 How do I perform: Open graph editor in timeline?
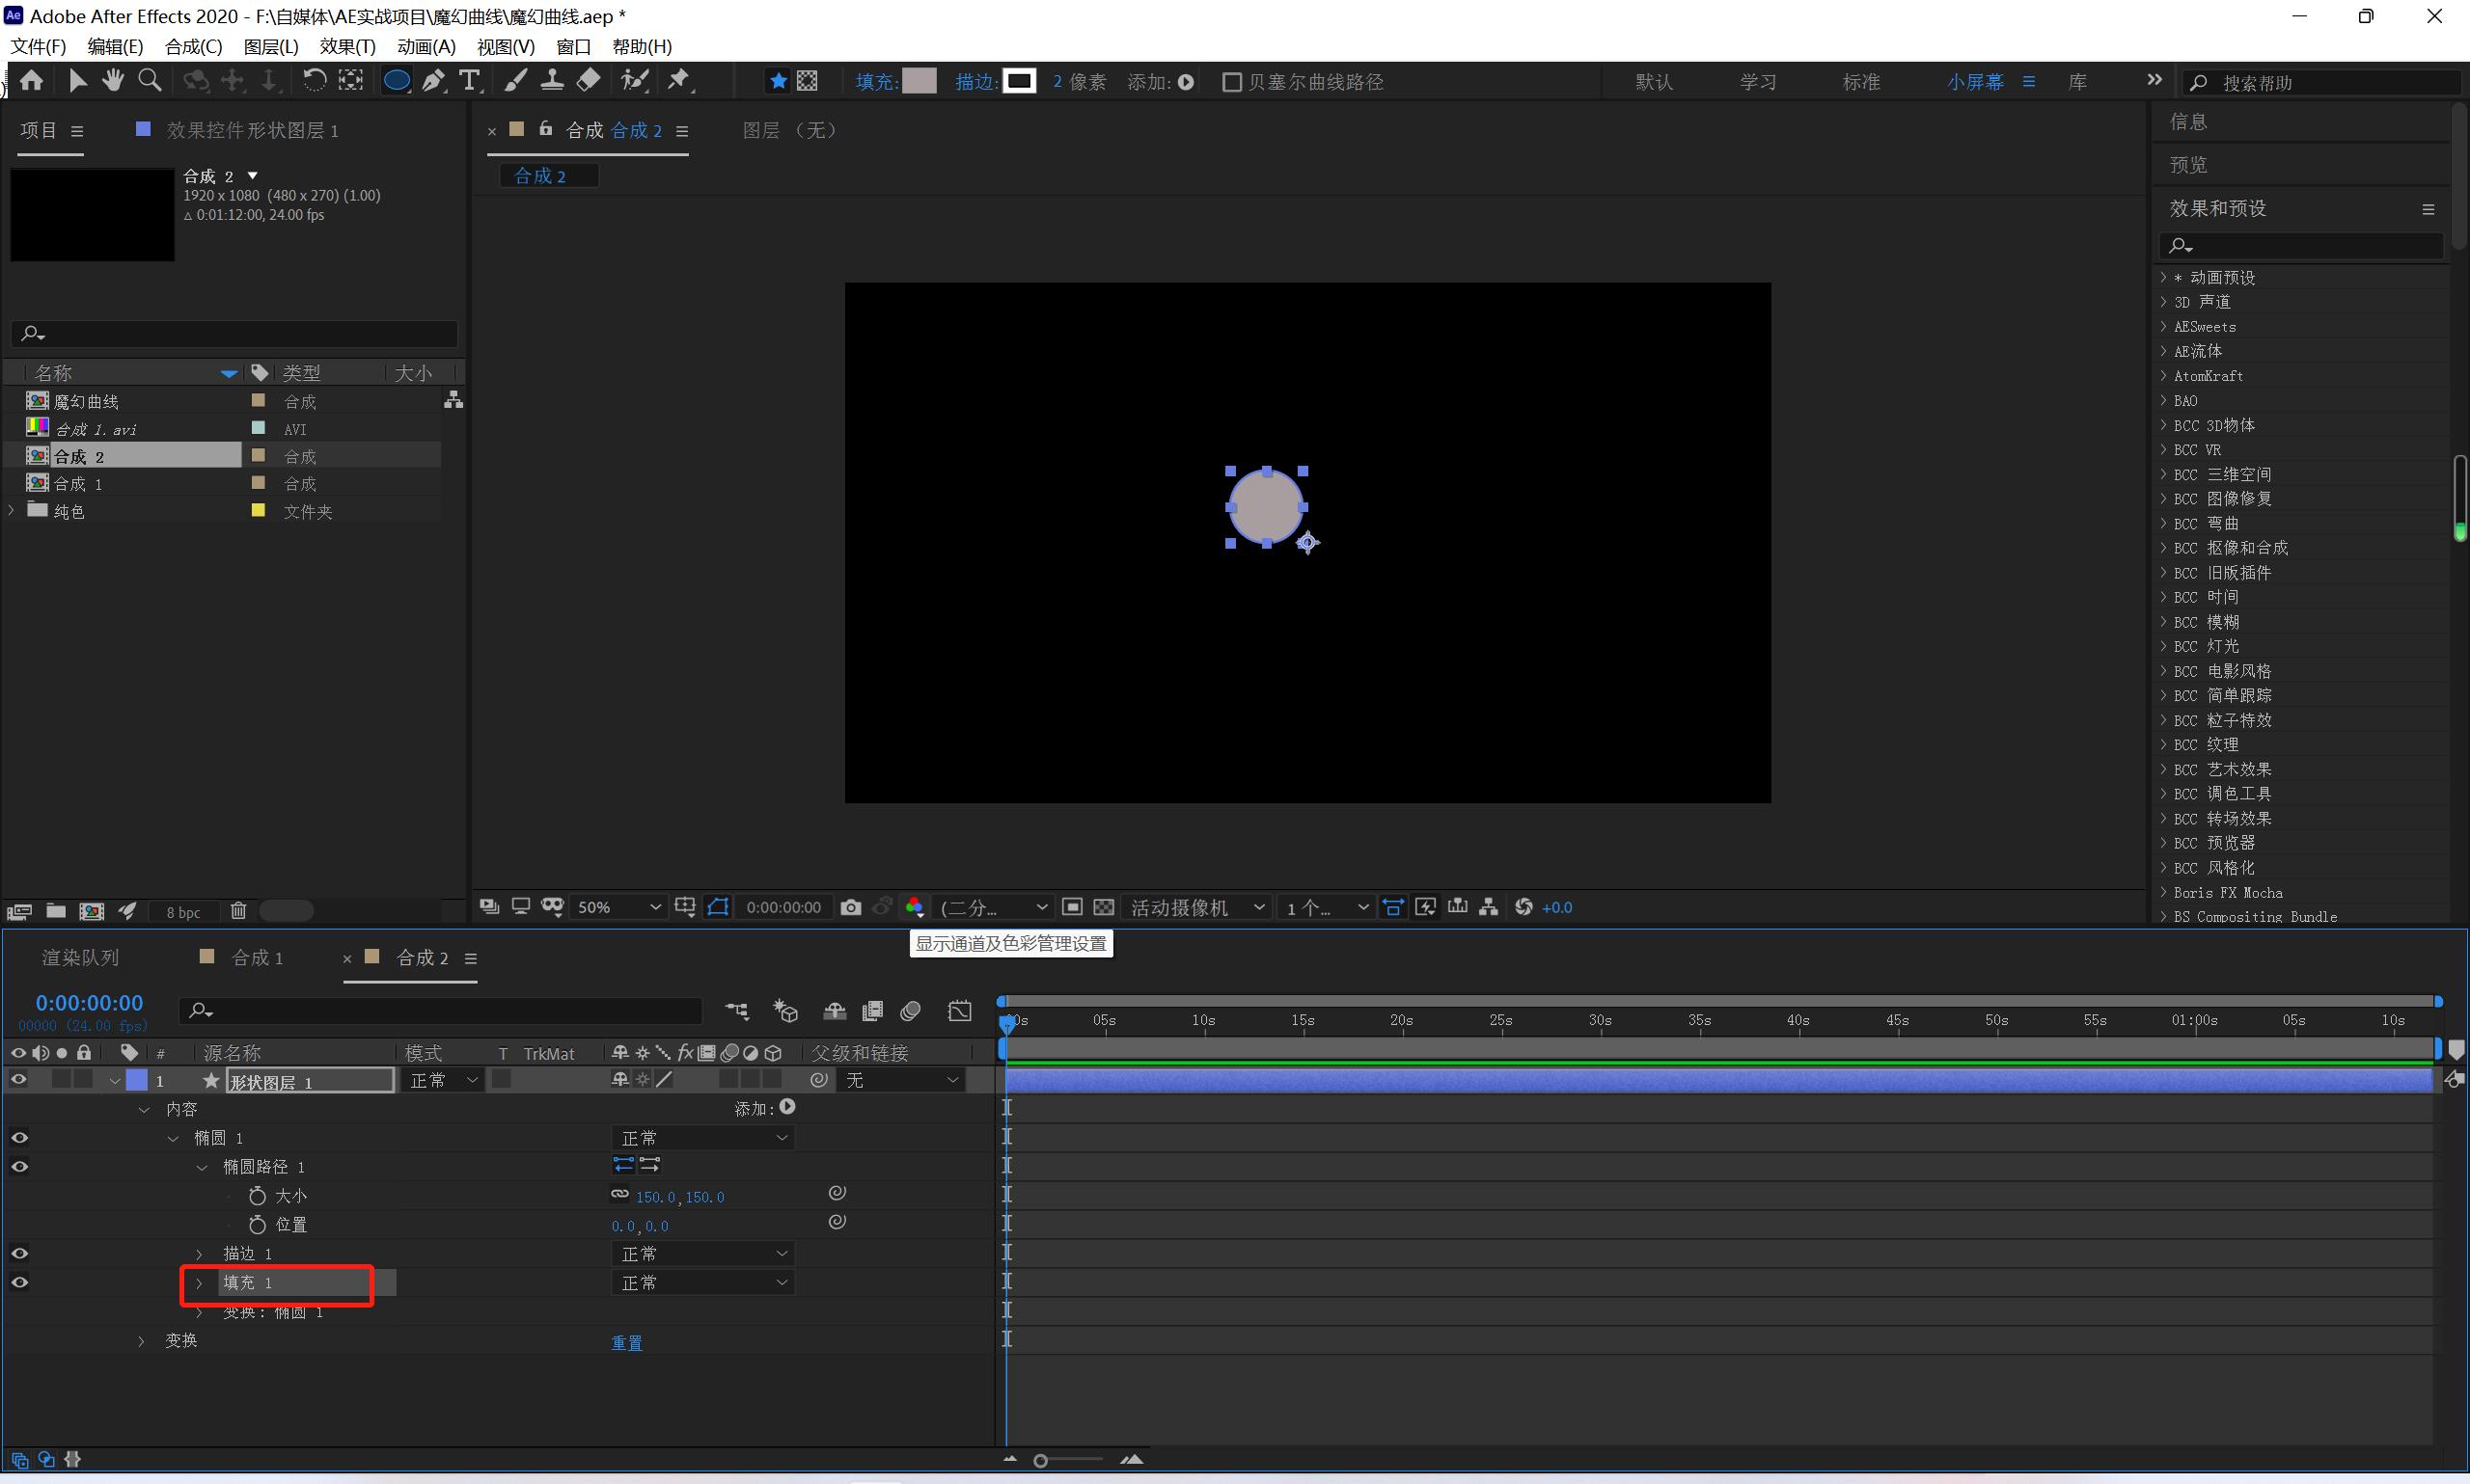click(959, 1011)
